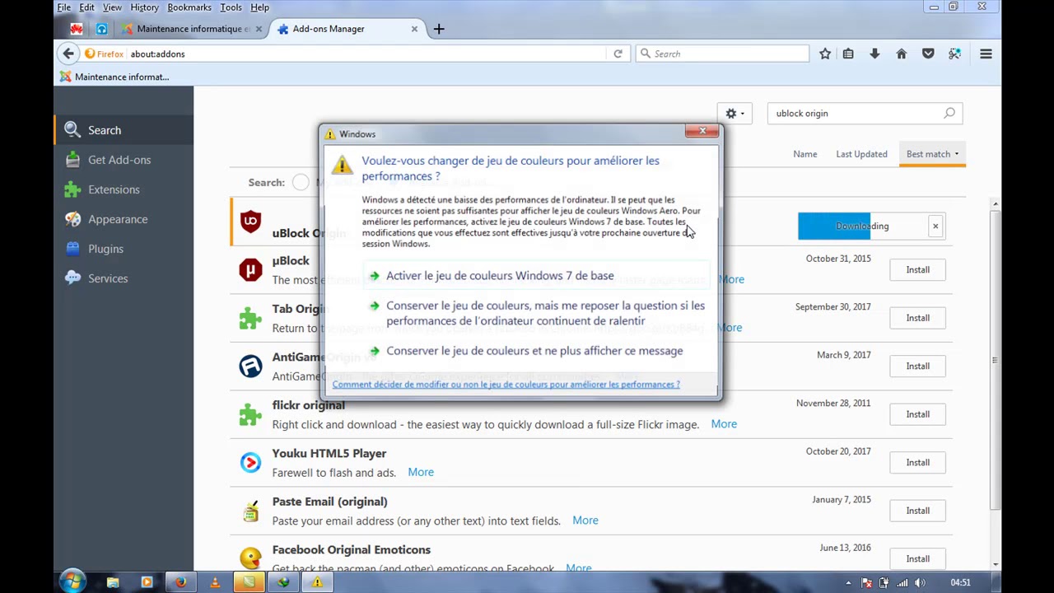This screenshot has width=1054, height=593.
Task: Click the about:addons address bar
Action: pos(366,54)
